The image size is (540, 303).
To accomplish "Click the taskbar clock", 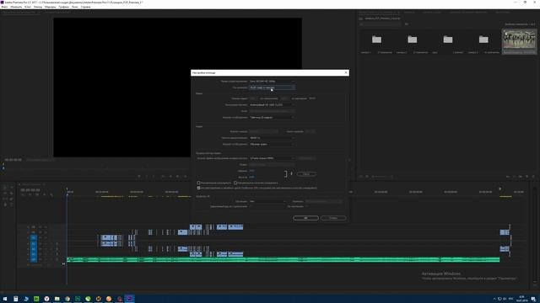I will tap(521, 299).
